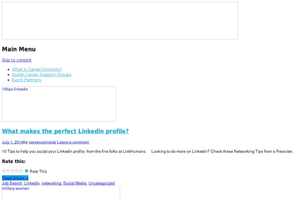
Task: Open the 'What makes the perfect Linkedin profile?' post
Action: tap(65, 131)
